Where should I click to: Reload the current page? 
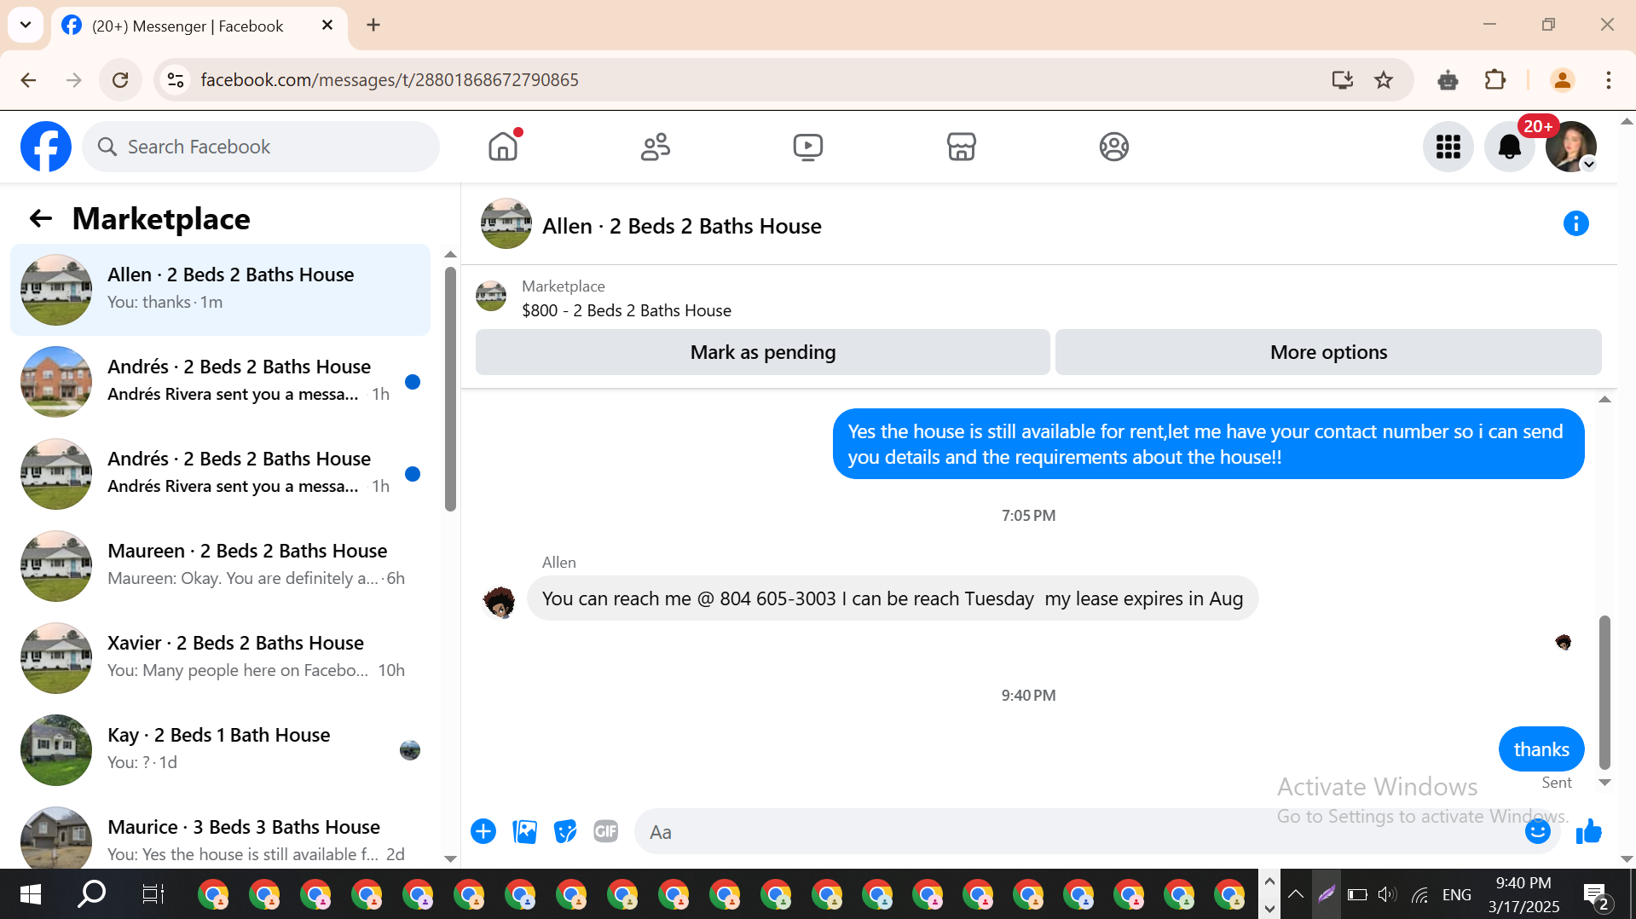(120, 80)
